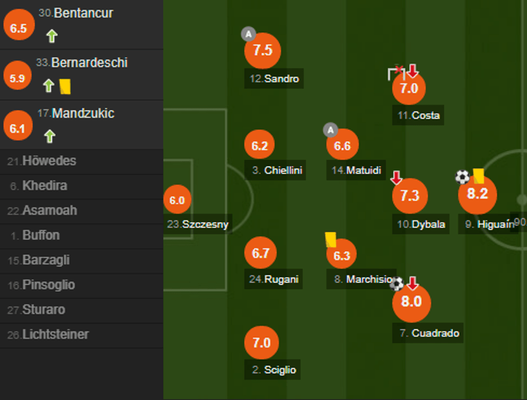Click Matuidi's assist badge icon
This screenshot has width=527, height=400.
click(330, 130)
